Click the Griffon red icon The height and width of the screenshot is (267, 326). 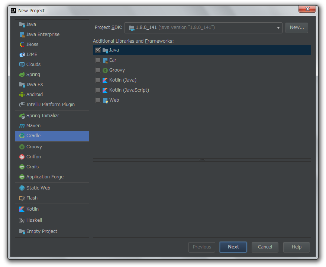[x=22, y=157]
